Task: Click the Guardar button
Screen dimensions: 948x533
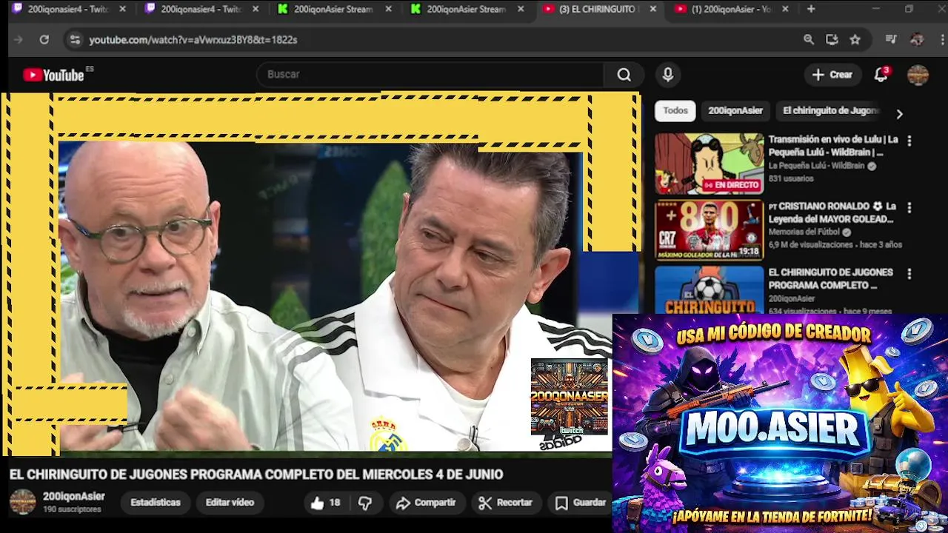Action: tap(581, 503)
